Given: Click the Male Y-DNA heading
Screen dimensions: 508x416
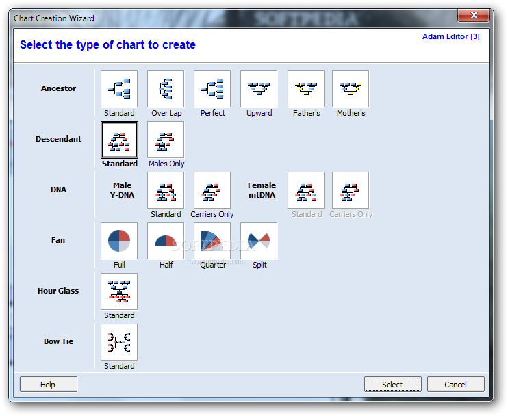Looking at the screenshot, I should (122, 190).
